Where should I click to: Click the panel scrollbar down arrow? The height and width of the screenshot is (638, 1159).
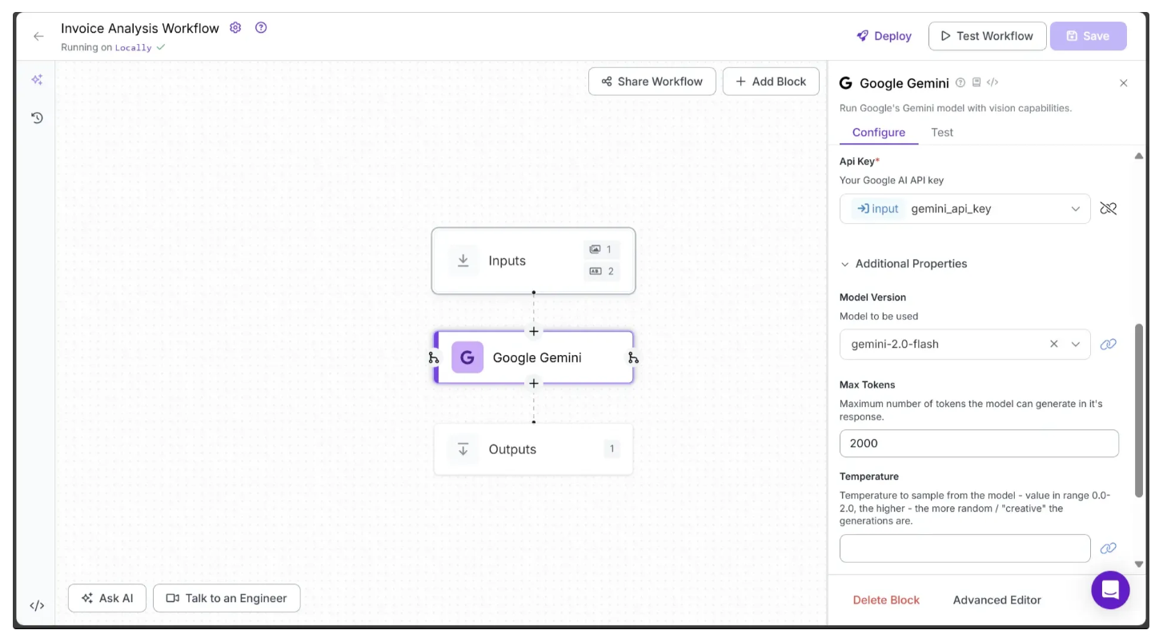point(1139,564)
